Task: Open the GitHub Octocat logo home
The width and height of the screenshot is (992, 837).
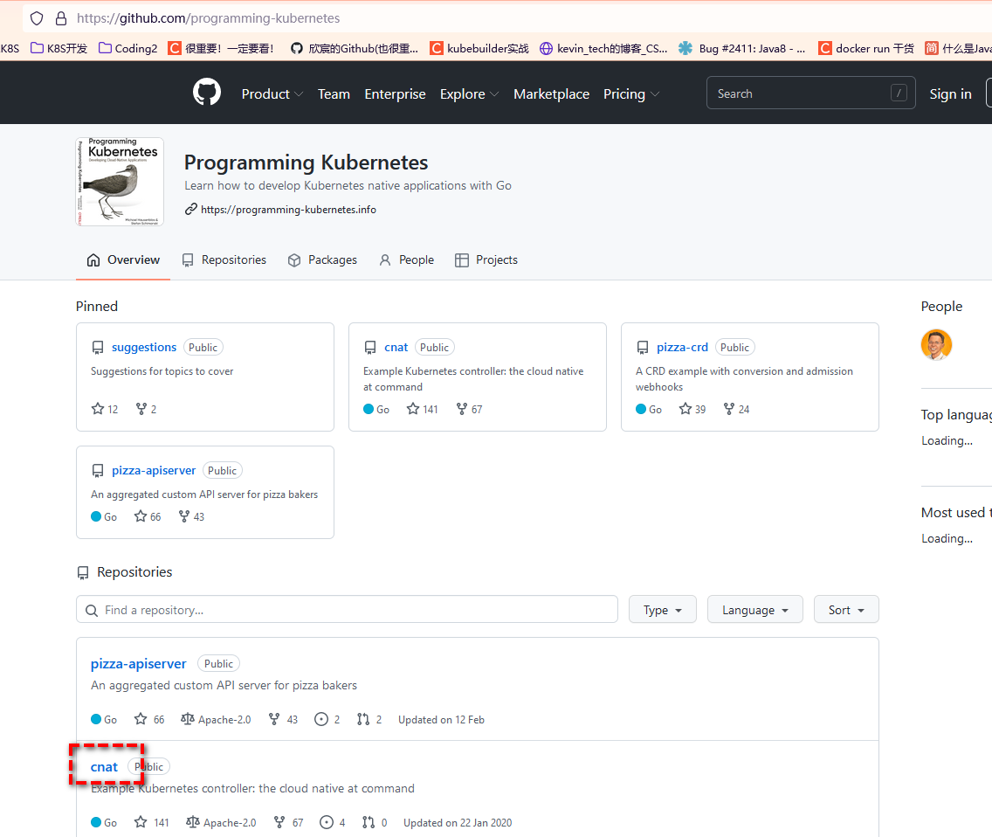Action: coord(207,93)
